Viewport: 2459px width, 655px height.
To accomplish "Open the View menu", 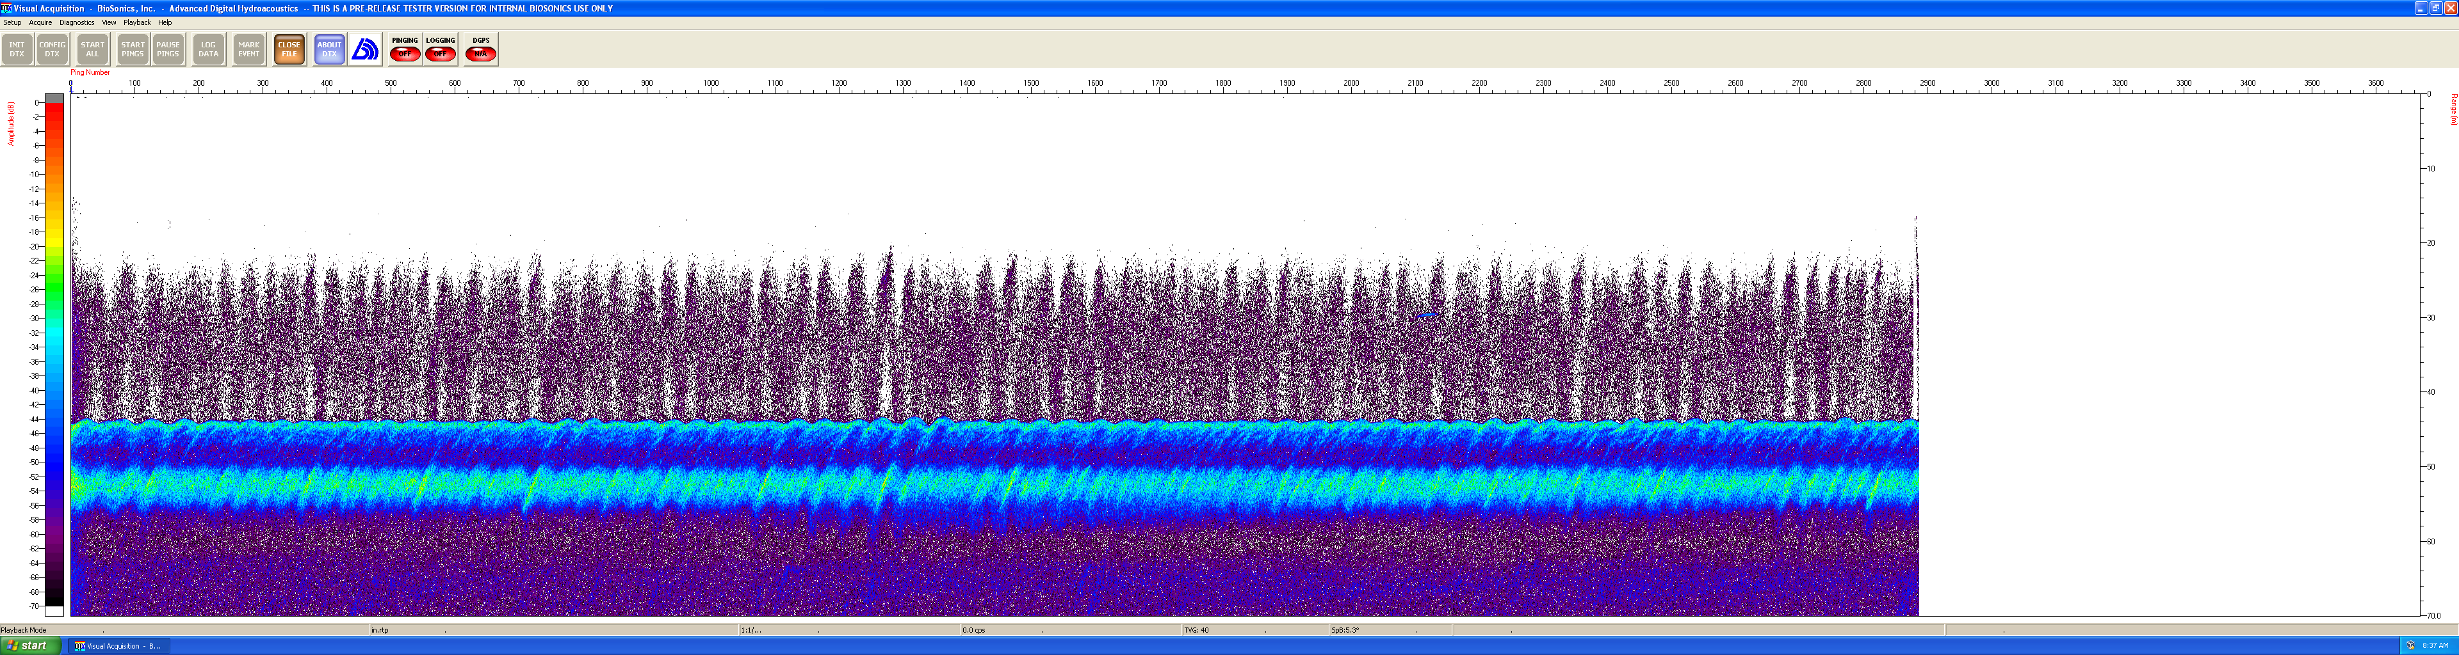I will pyautogui.click(x=109, y=22).
